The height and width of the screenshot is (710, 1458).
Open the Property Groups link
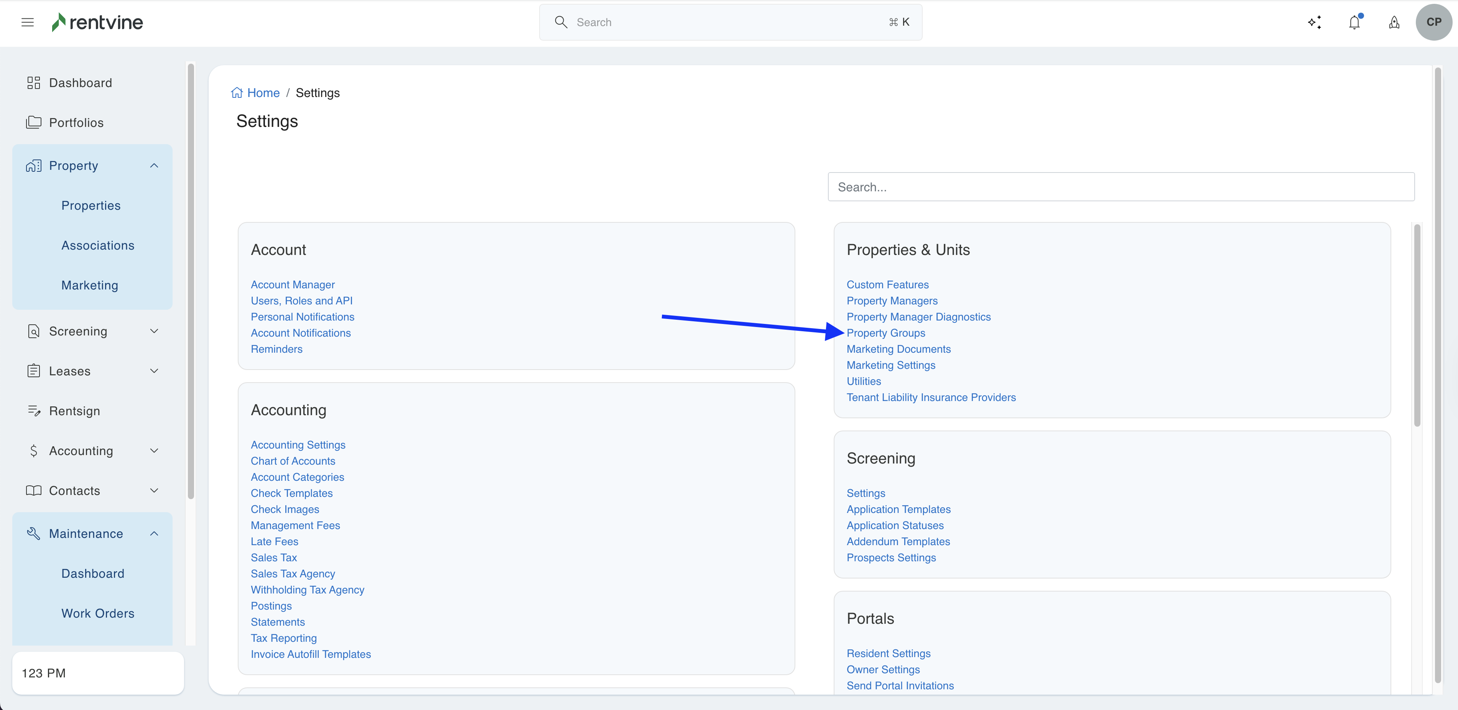(x=885, y=333)
